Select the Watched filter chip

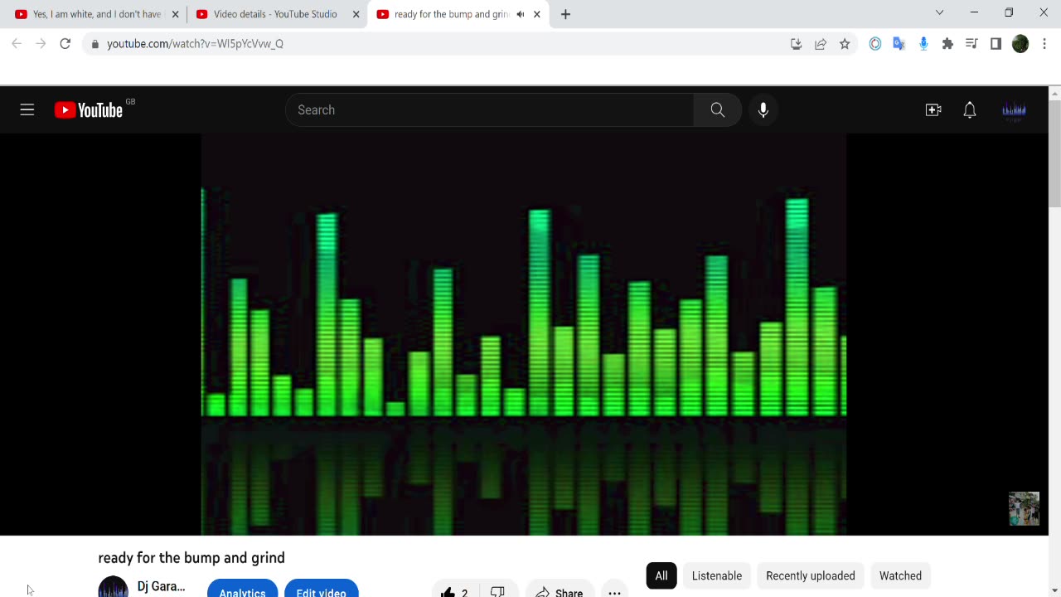click(900, 575)
